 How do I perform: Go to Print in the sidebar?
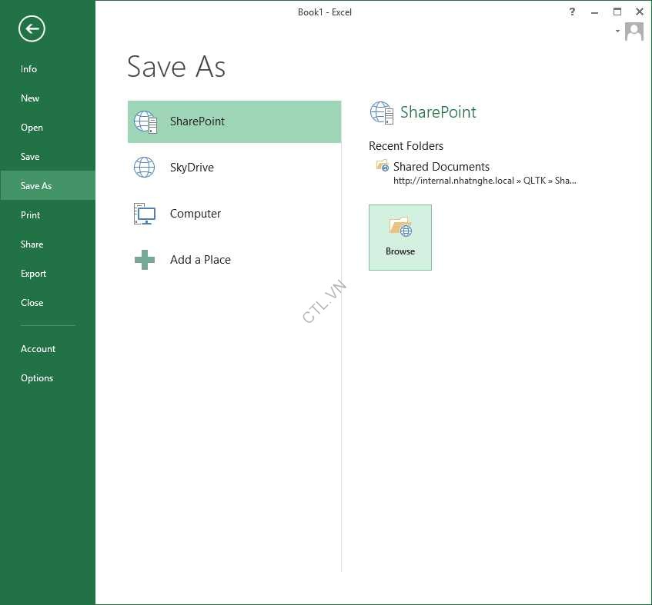(x=31, y=215)
